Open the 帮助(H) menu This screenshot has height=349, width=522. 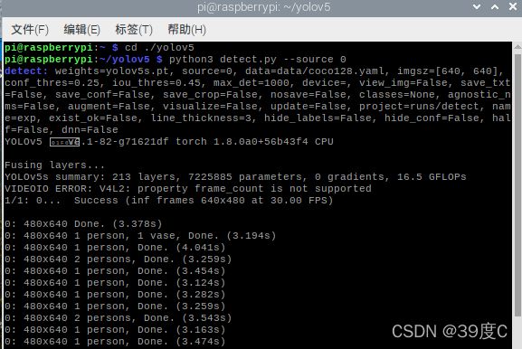[x=186, y=30]
